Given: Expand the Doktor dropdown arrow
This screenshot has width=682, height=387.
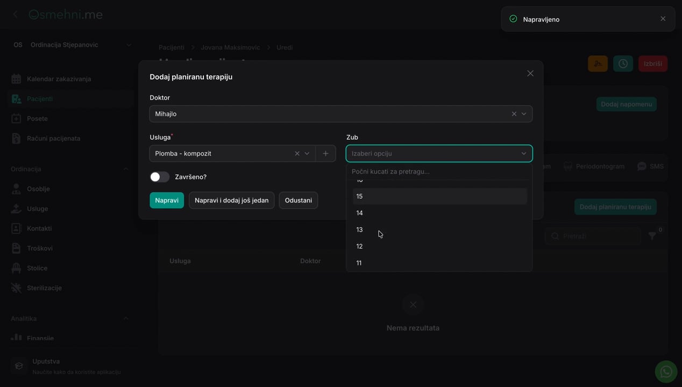Looking at the screenshot, I should pos(524,114).
